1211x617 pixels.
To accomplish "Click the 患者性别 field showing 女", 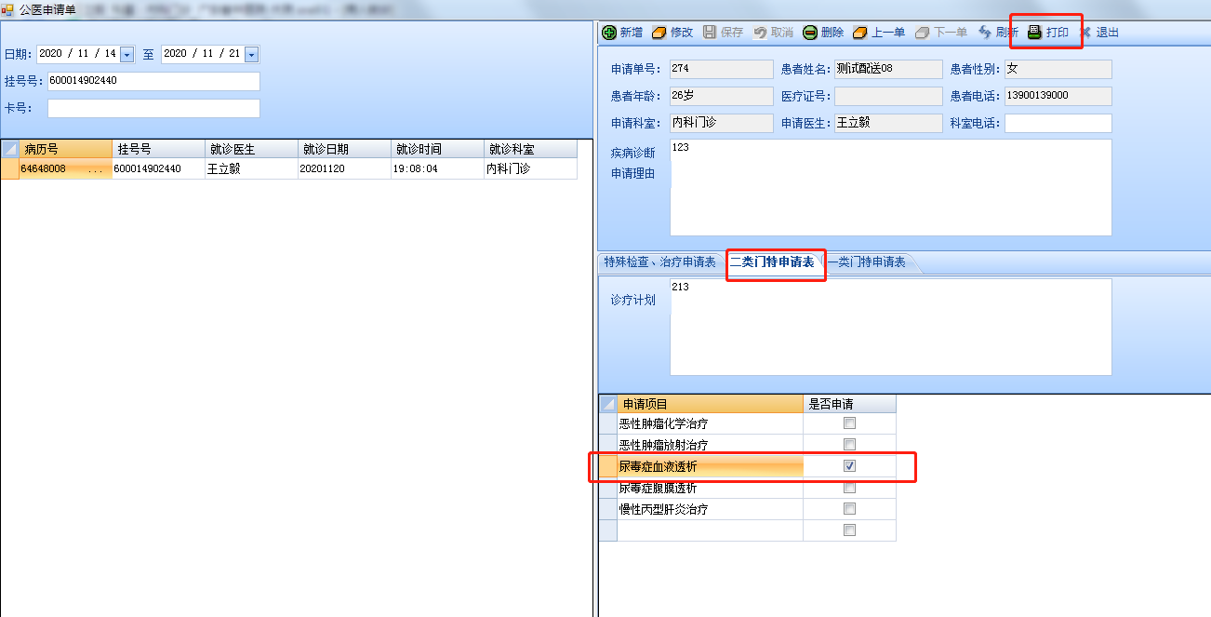I will pyautogui.click(x=1058, y=69).
